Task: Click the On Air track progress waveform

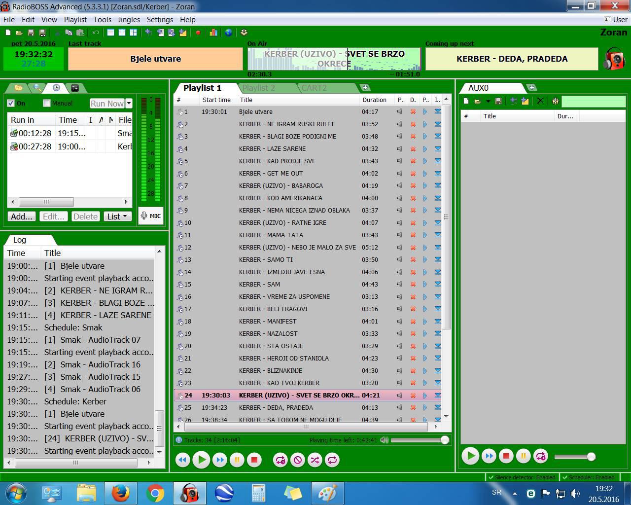Action: pos(334,59)
